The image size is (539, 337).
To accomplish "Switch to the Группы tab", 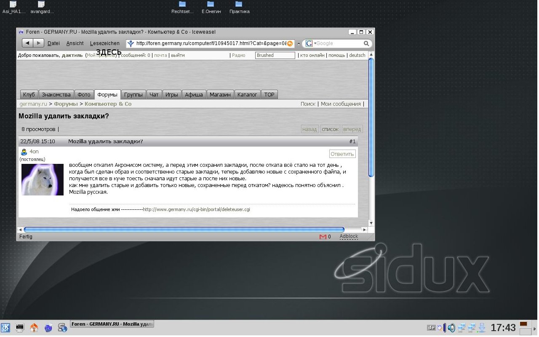I will tap(133, 94).
